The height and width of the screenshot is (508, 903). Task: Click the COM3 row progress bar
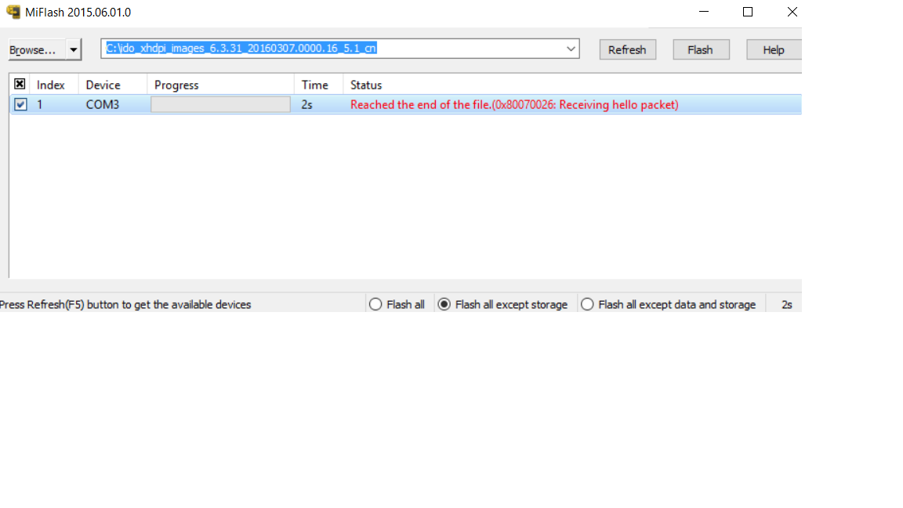(x=220, y=104)
